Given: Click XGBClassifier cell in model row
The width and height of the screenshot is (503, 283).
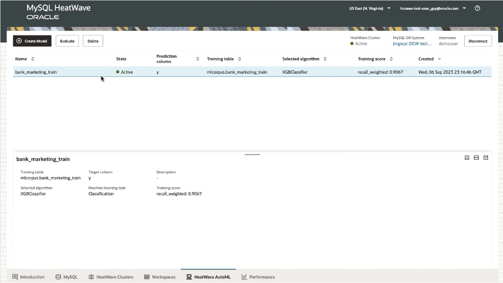Looking at the screenshot, I should [x=295, y=72].
